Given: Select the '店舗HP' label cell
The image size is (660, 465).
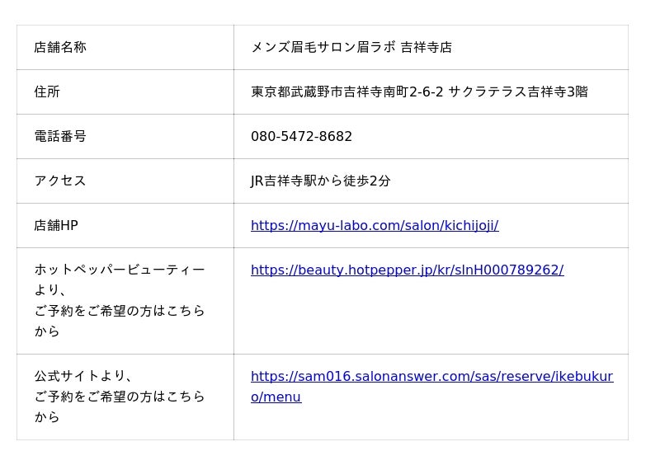Looking at the screenshot, I should click(x=56, y=225).
